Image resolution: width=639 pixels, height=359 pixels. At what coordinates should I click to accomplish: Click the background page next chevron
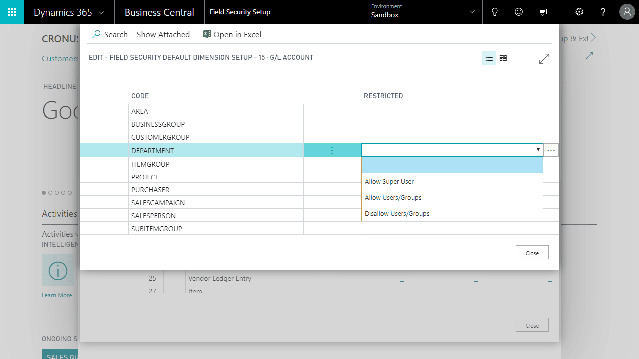[x=593, y=38]
